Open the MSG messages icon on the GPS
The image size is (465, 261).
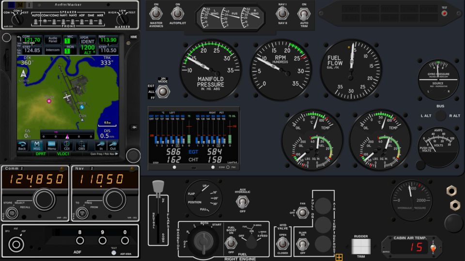coord(37,146)
